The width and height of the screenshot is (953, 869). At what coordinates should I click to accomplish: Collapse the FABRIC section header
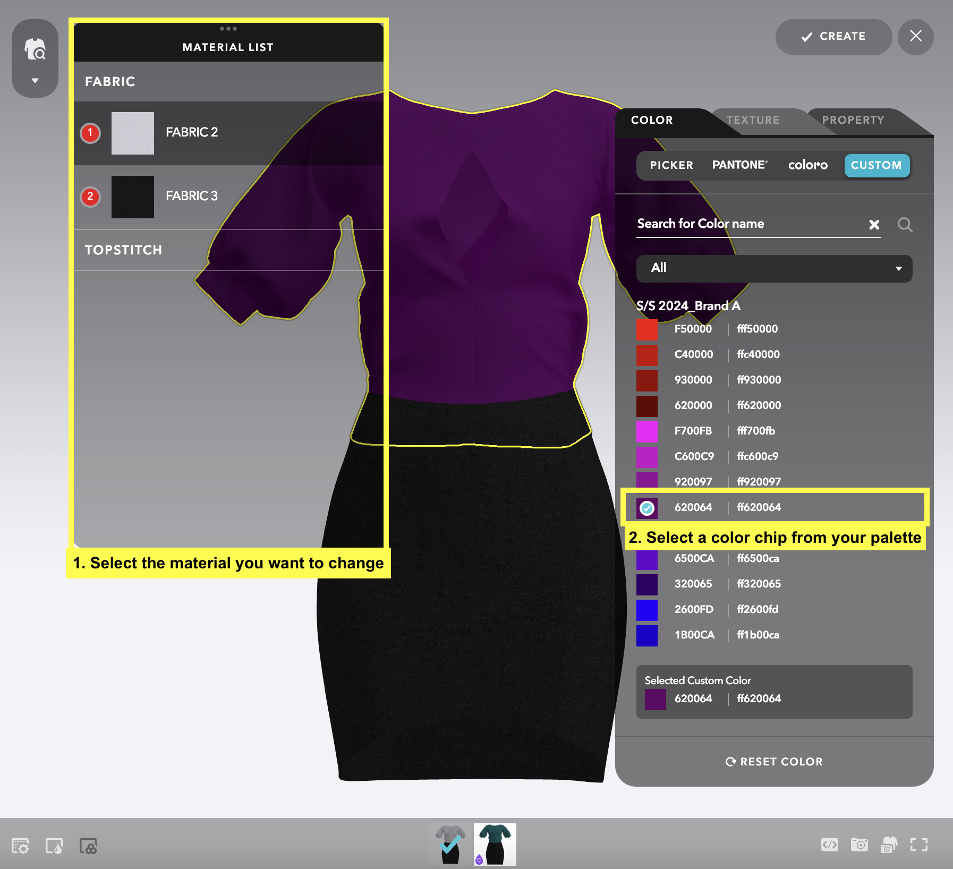(228, 81)
